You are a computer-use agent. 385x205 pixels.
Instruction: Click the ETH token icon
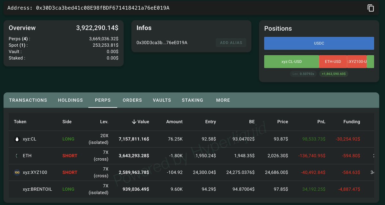17,156
